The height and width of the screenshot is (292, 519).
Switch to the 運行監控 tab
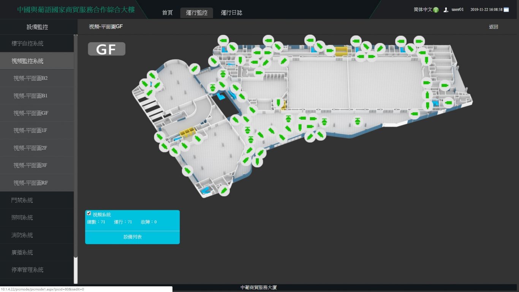click(197, 13)
